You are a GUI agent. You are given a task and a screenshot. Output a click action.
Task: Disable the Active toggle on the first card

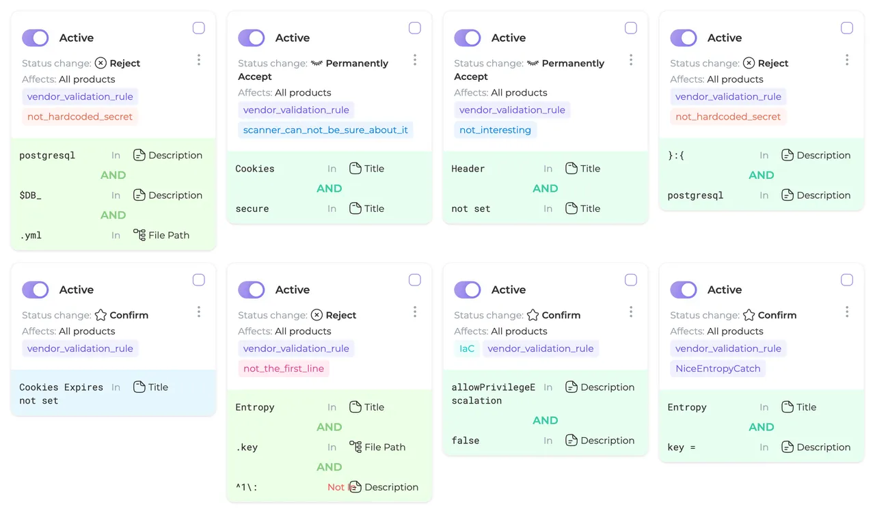coord(35,38)
